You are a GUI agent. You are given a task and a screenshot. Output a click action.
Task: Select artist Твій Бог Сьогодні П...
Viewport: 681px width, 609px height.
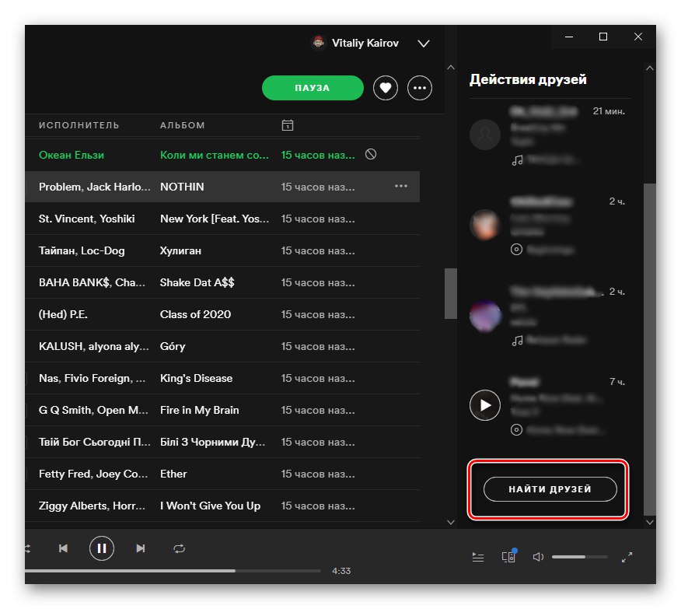coord(94,443)
